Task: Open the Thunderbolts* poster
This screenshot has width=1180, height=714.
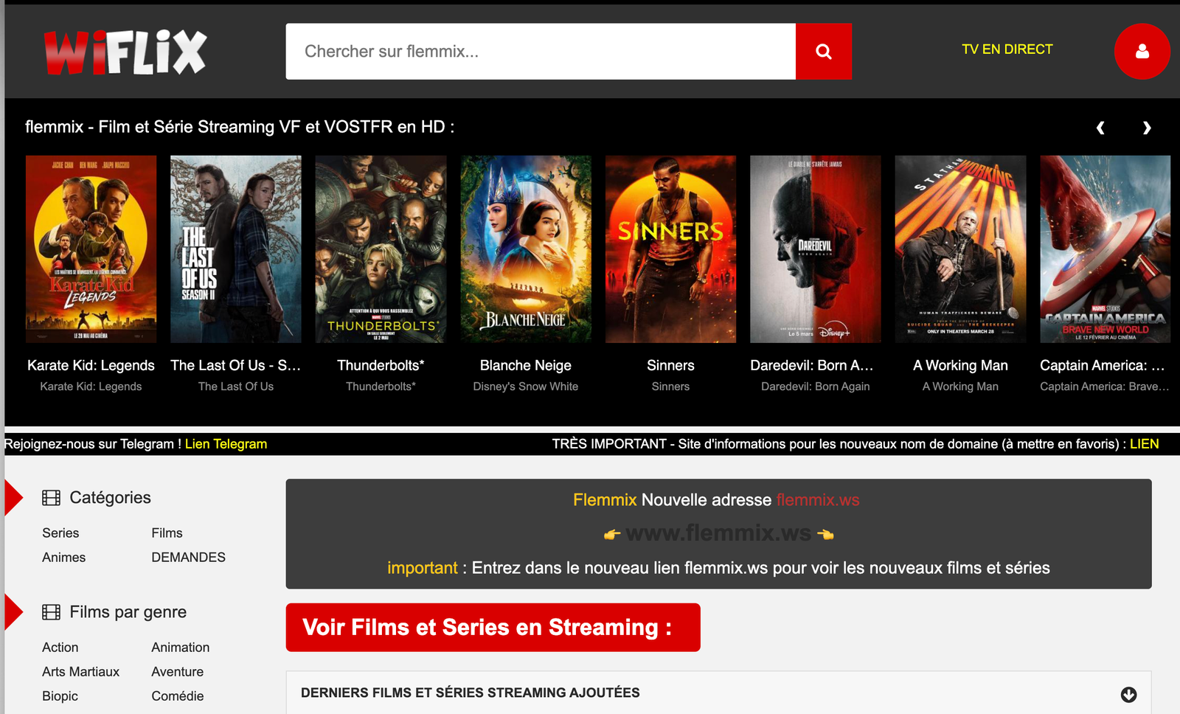Action: (x=381, y=249)
